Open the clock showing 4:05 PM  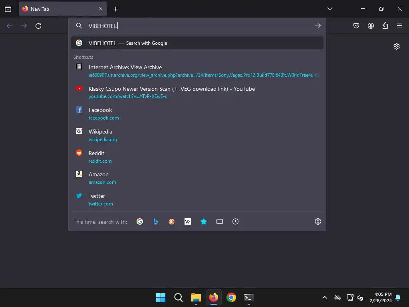[380, 297]
